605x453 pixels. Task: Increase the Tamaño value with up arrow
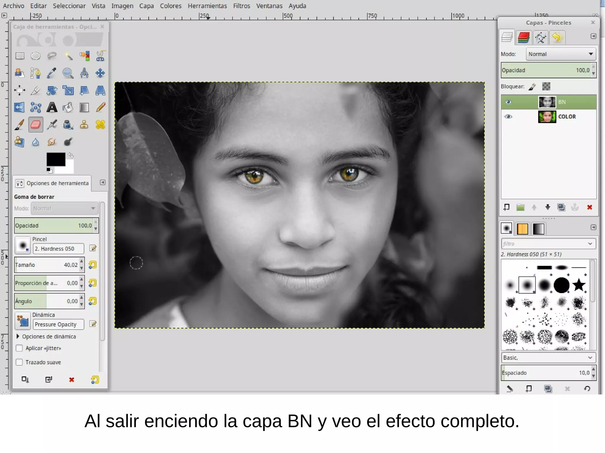[82, 261]
